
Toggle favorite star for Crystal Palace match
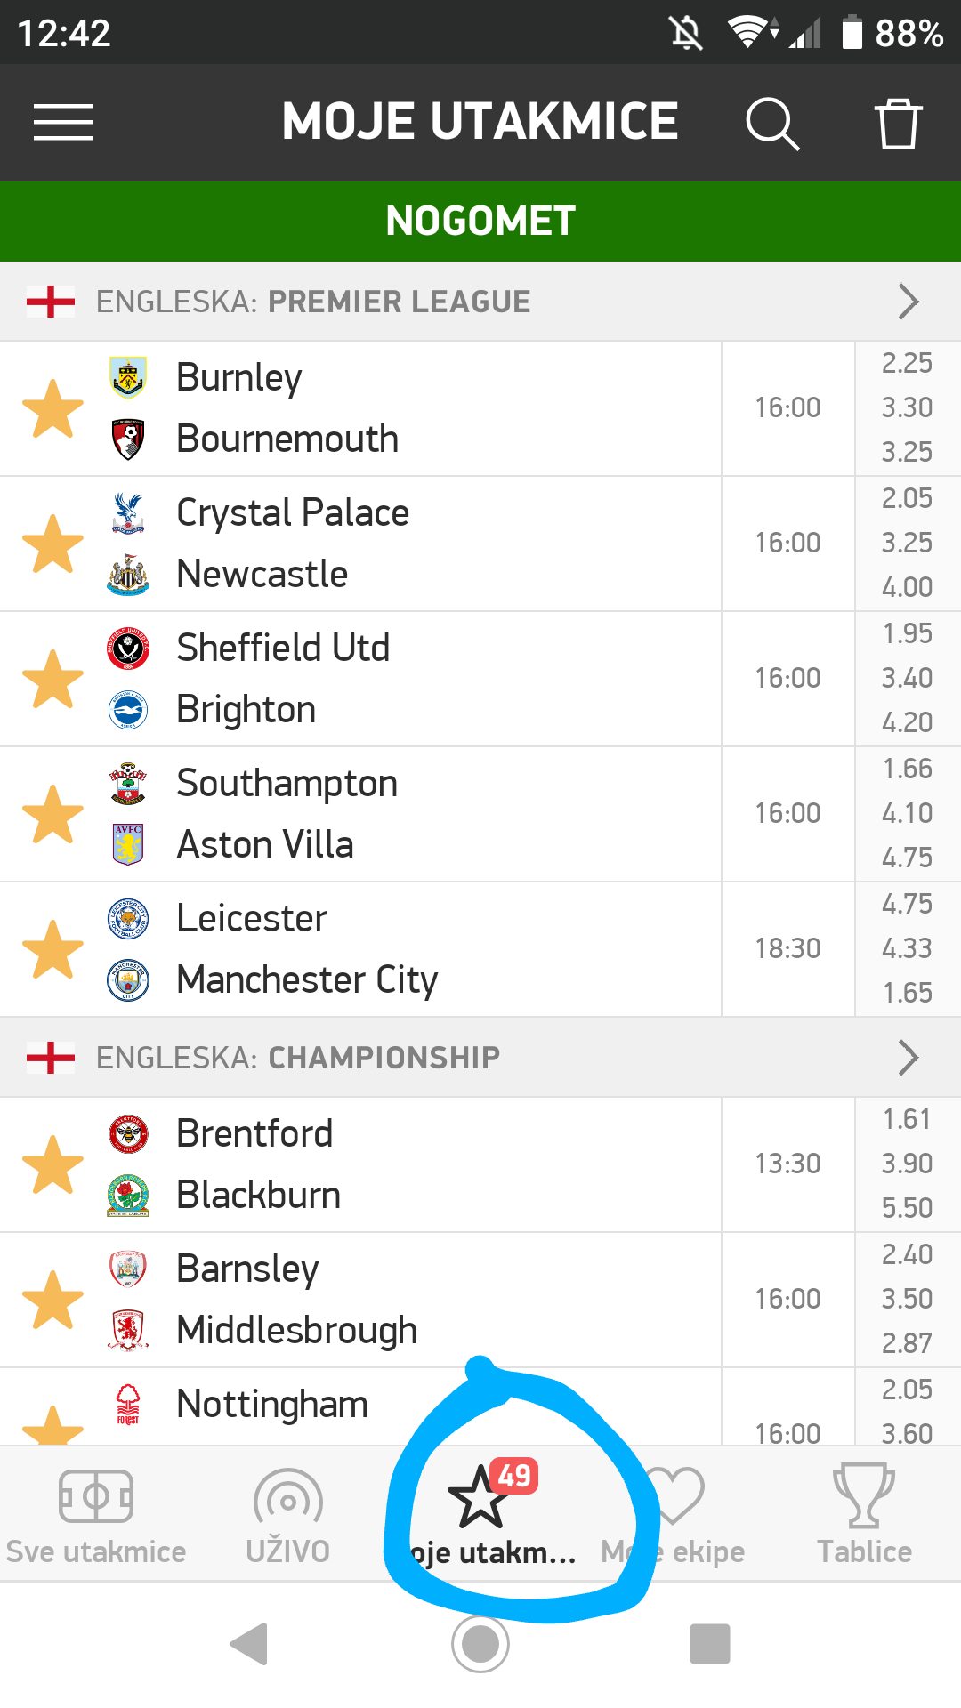tap(52, 544)
